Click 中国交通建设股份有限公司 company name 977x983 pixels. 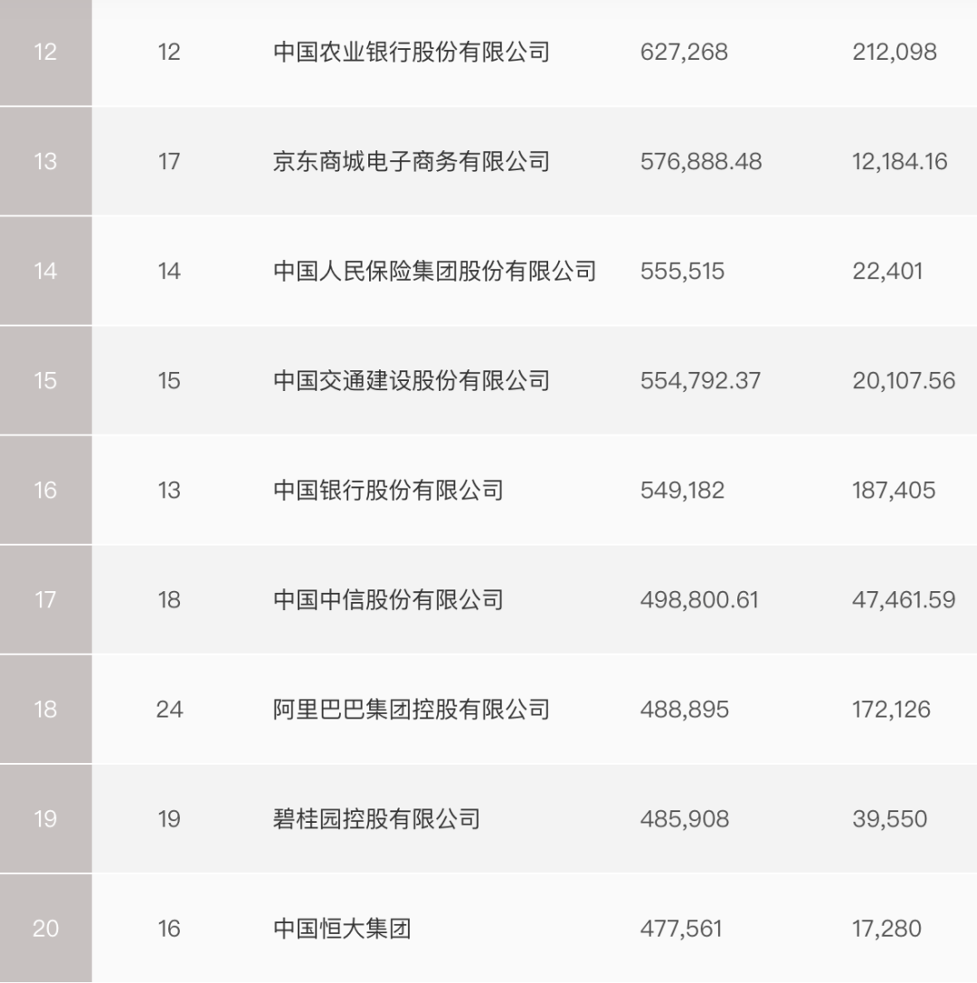(x=412, y=381)
